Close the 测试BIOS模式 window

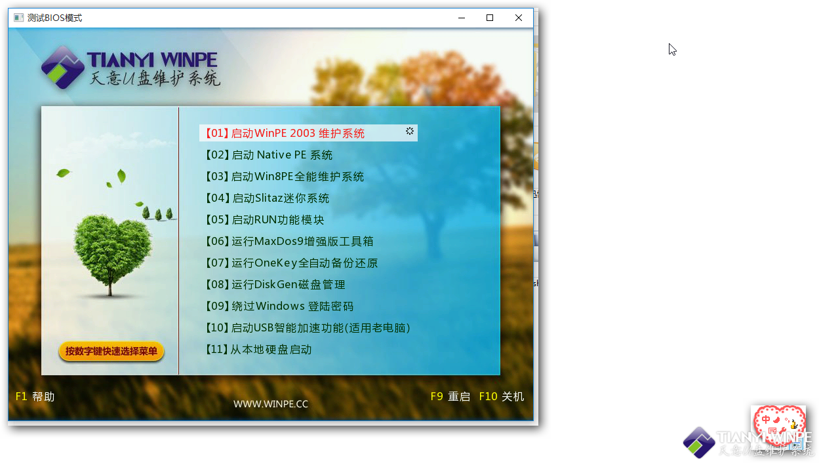pos(519,18)
